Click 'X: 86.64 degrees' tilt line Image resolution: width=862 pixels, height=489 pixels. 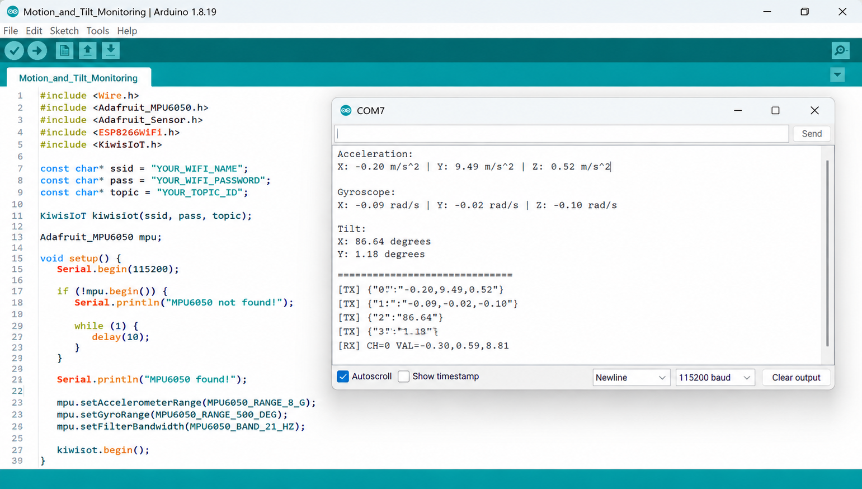point(384,242)
